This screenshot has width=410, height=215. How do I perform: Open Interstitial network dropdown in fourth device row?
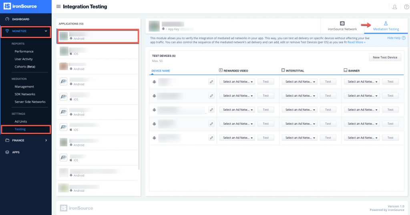[299, 123]
